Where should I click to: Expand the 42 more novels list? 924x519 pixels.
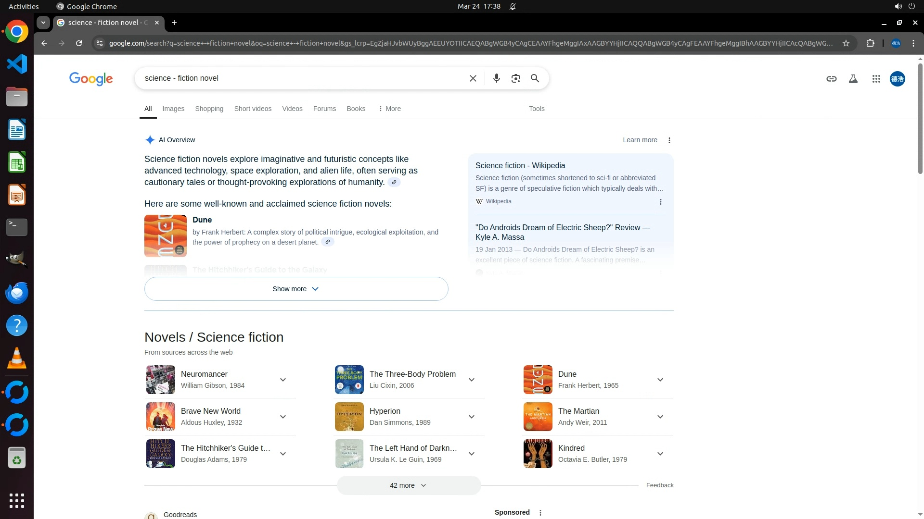pos(409,485)
